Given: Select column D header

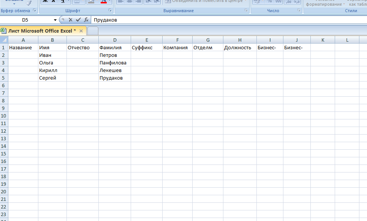Looking at the screenshot, I should (115, 40).
